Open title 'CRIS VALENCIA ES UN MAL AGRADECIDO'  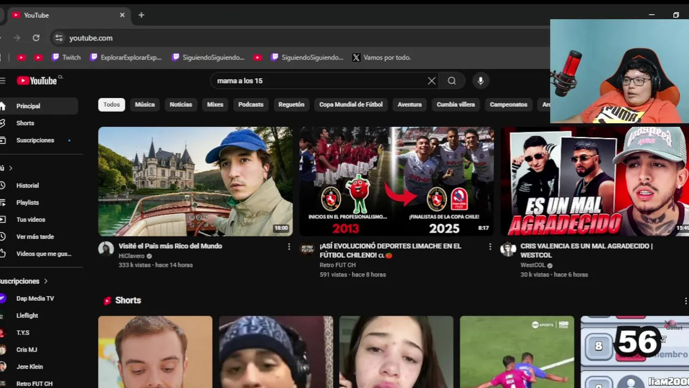tap(587, 251)
